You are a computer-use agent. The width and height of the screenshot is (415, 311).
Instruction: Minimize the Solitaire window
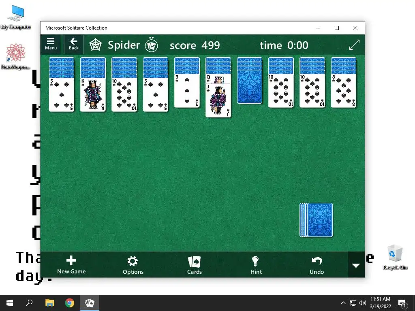click(318, 28)
